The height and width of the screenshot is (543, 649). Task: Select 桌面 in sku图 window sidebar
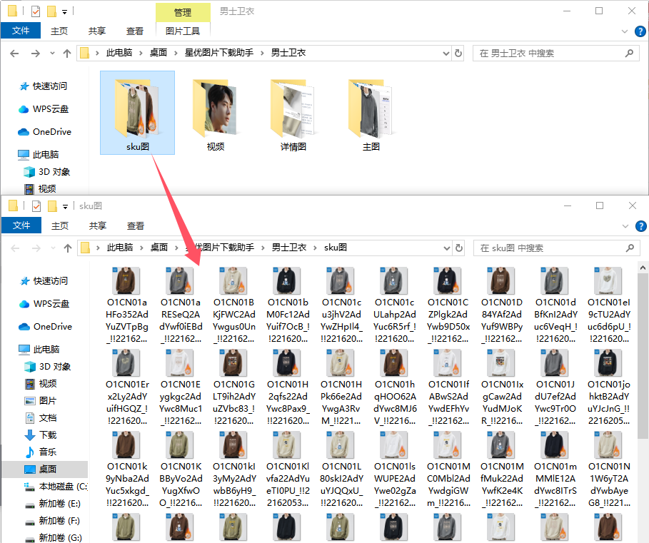pos(45,469)
